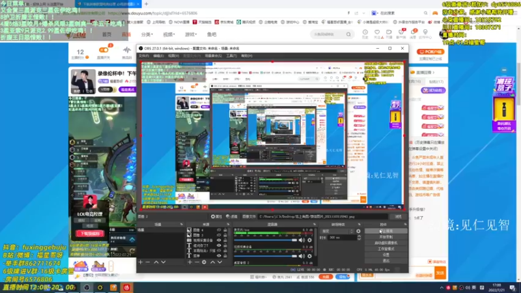The image size is (521, 293).
Task: Click the browser address bar URL
Action: (x=152, y=13)
